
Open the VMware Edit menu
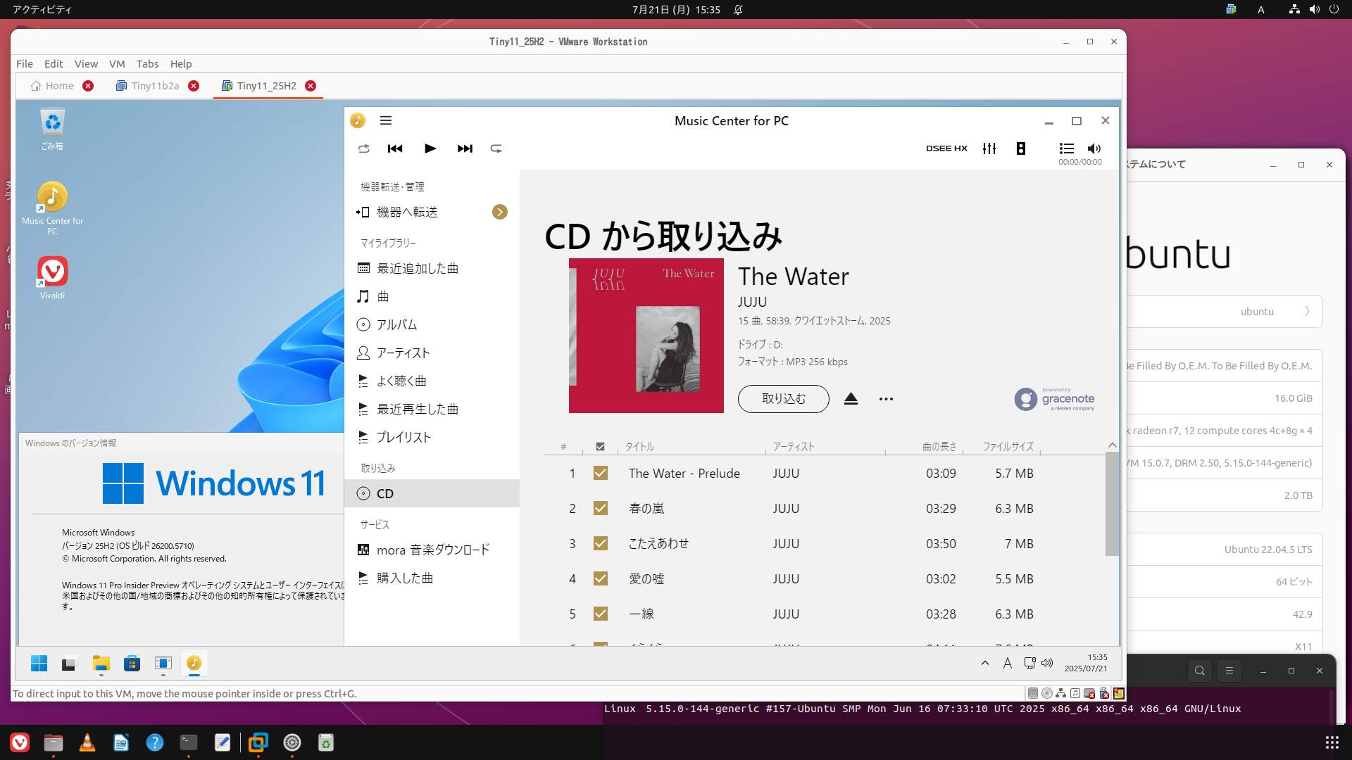point(54,63)
